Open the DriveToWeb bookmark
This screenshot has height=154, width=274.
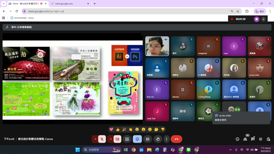(23, 18)
